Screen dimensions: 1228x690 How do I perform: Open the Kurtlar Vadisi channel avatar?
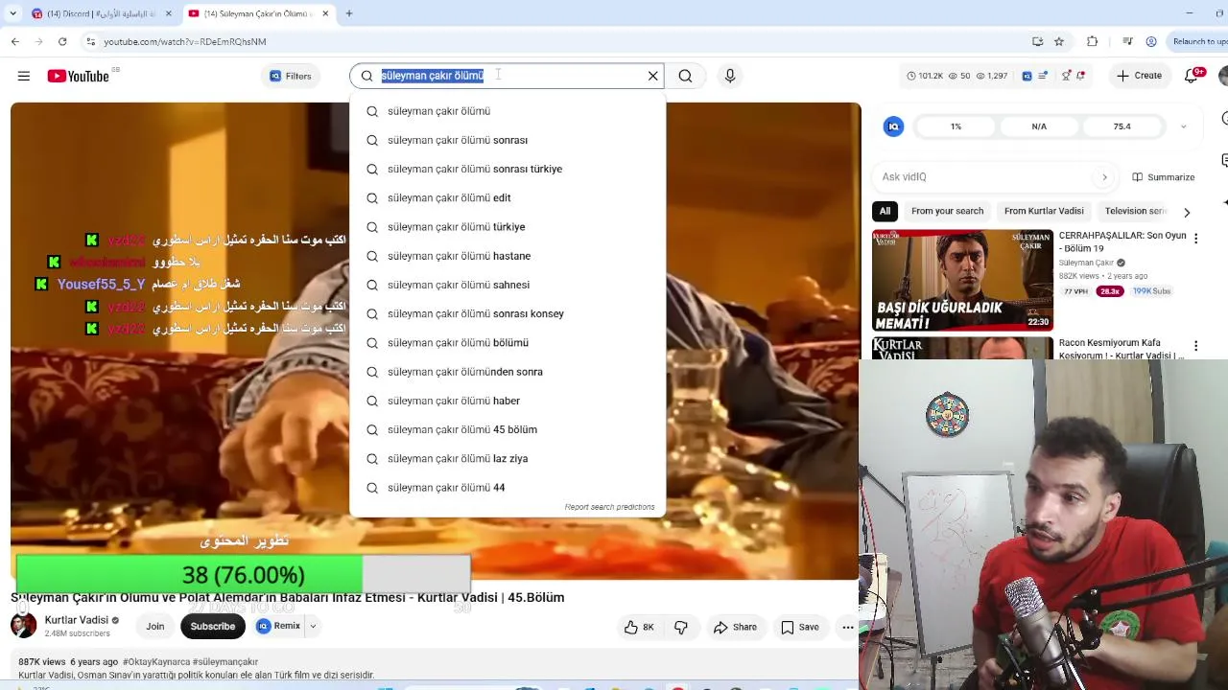point(23,626)
